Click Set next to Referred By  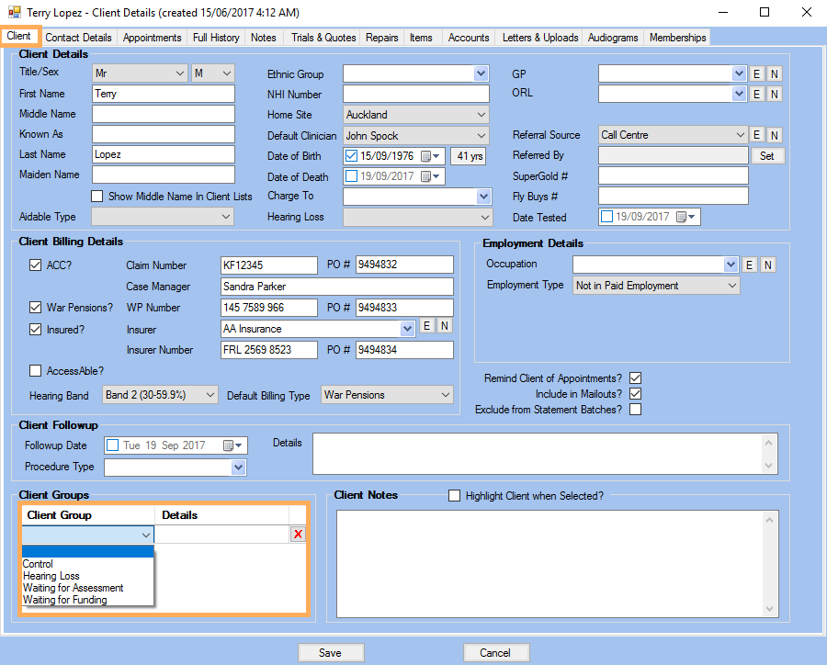pyautogui.click(x=768, y=155)
